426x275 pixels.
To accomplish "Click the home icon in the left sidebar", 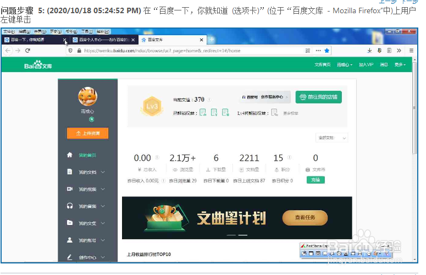I will [x=70, y=155].
